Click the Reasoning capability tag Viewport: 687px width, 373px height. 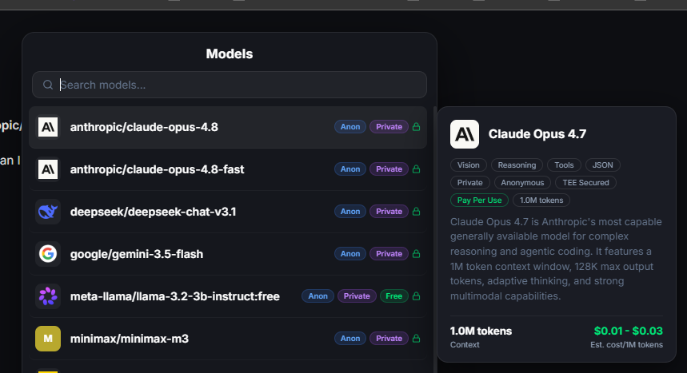point(517,165)
